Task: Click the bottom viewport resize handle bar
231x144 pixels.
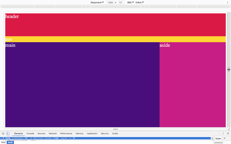Action: [x=115, y=129]
